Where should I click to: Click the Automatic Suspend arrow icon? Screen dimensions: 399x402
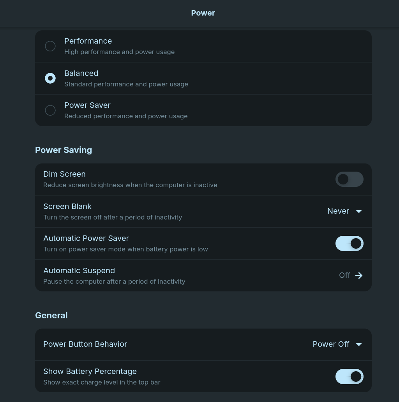click(359, 276)
